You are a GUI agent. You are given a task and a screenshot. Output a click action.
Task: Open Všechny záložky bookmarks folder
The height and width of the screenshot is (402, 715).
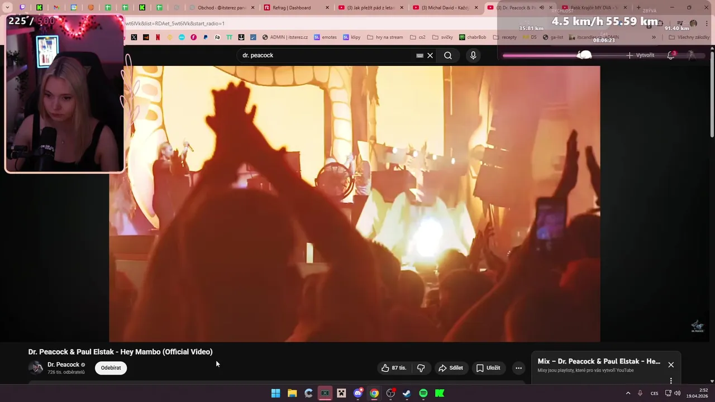[x=689, y=37]
